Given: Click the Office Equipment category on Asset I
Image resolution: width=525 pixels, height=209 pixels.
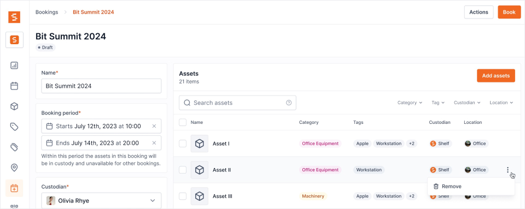Looking at the screenshot, I should point(320,144).
